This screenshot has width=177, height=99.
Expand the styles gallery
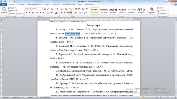(147, 13)
